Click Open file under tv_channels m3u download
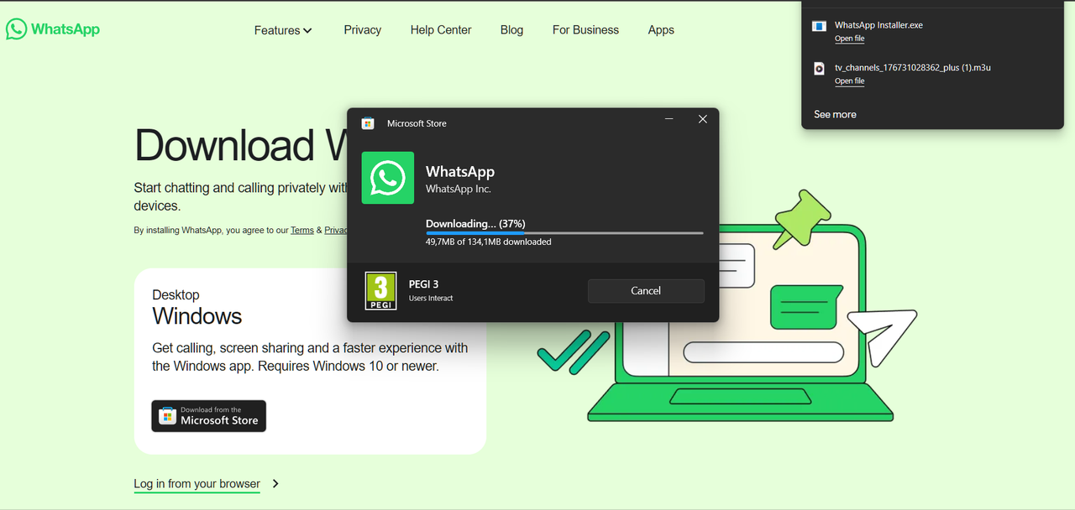 pyautogui.click(x=849, y=81)
